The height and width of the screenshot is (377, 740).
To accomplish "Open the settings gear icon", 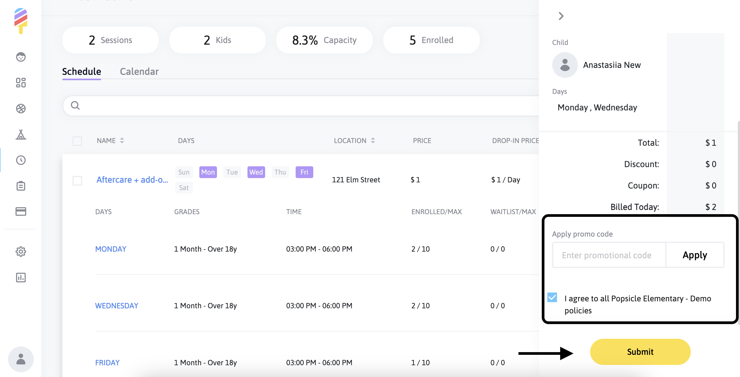I will pyautogui.click(x=21, y=252).
